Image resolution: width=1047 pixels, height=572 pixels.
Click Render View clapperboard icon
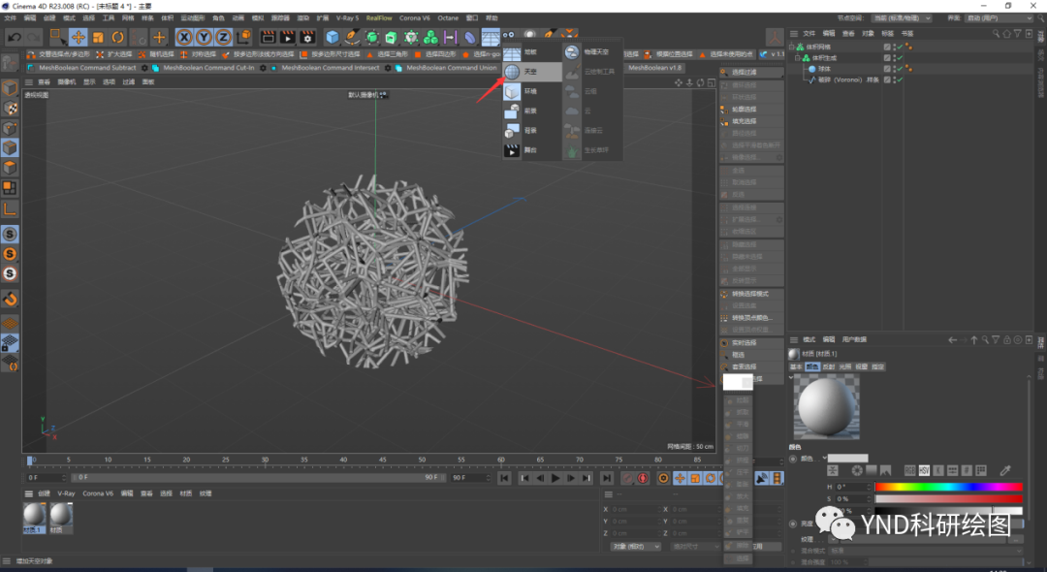(x=268, y=38)
